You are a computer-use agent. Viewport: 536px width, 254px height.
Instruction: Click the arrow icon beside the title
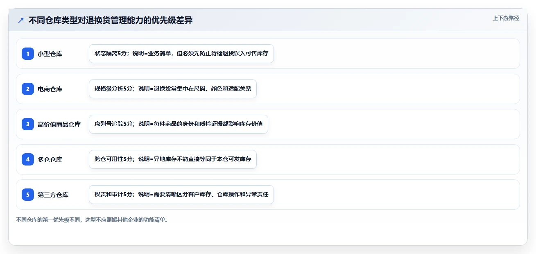[21, 20]
